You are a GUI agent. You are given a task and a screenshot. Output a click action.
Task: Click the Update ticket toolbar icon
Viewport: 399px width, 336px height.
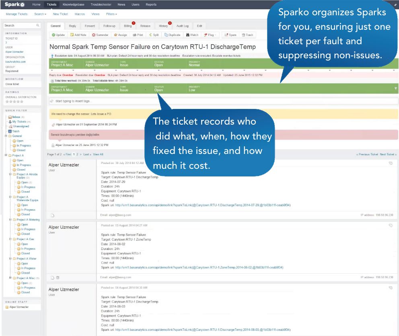pyautogui.click(x=53, y=35)
